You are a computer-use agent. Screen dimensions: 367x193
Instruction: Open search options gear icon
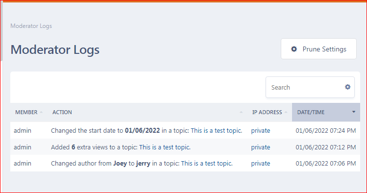(347, 87)
